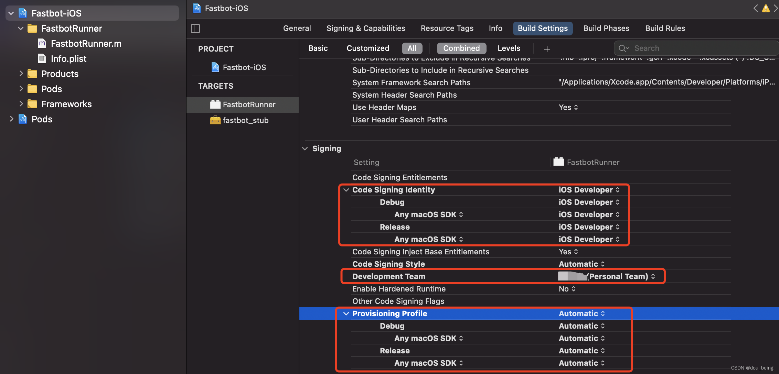Collapse the Signing section
Screen dimensions: 779x374
[305, 148]
